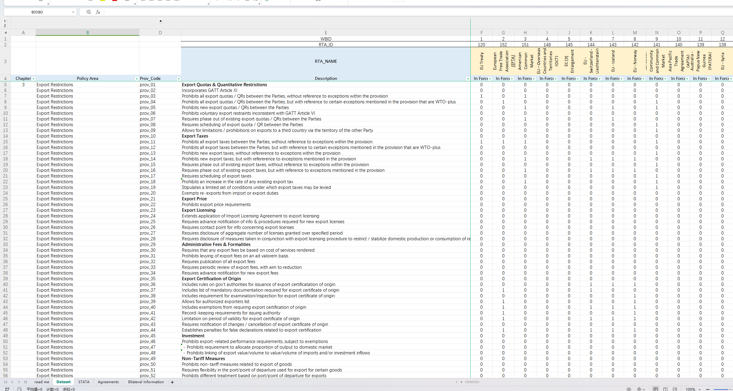The width and height of the screenshot is (733, 391).
Task: Toggle outline level 1 button
Action: coord(5,21)
